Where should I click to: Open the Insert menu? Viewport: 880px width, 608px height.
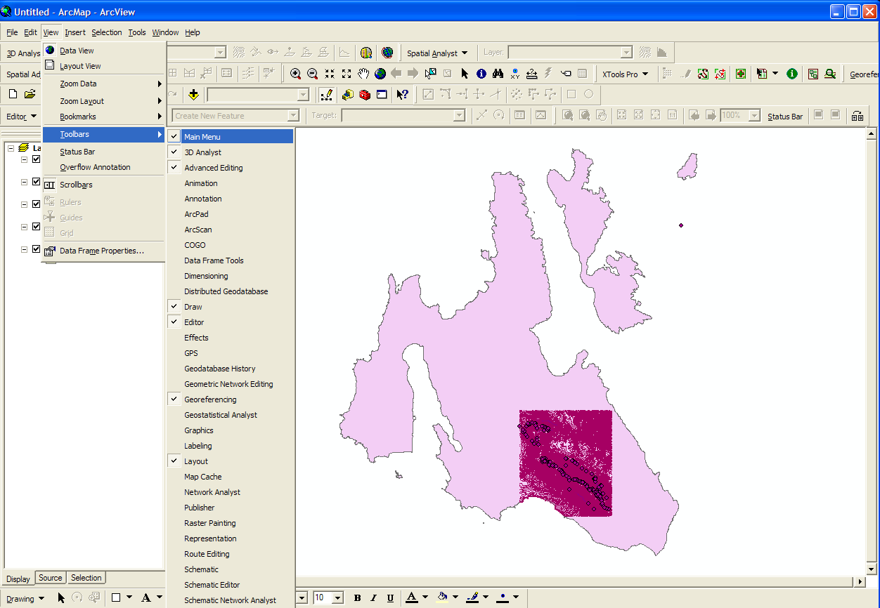[75, 32]
